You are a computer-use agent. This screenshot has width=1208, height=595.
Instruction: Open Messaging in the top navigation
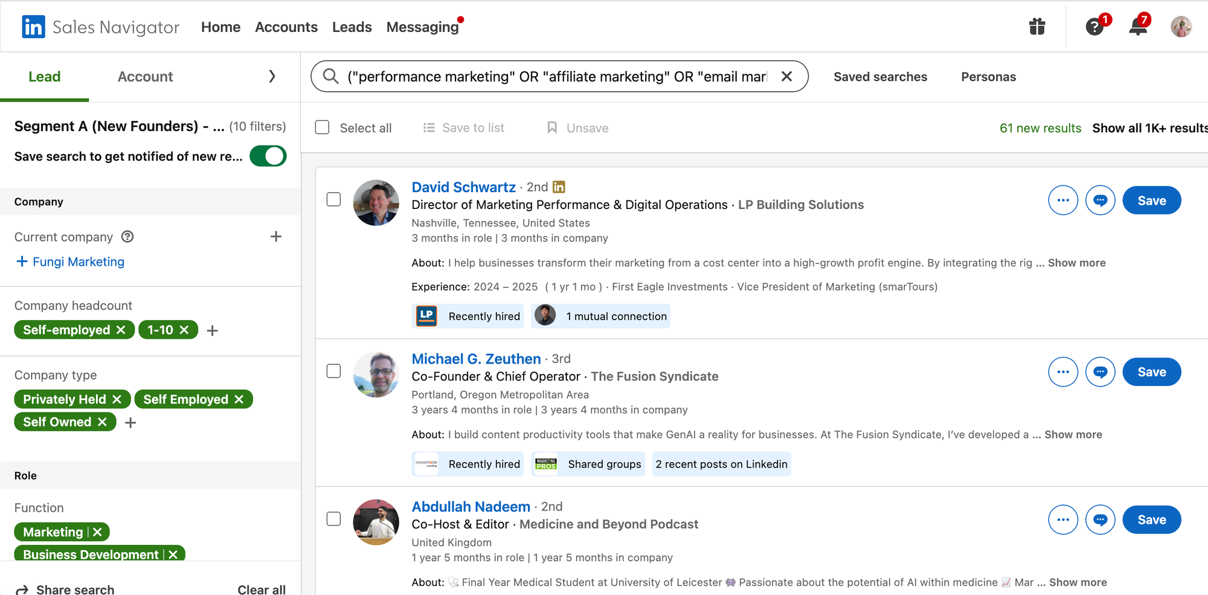(422, 27)
